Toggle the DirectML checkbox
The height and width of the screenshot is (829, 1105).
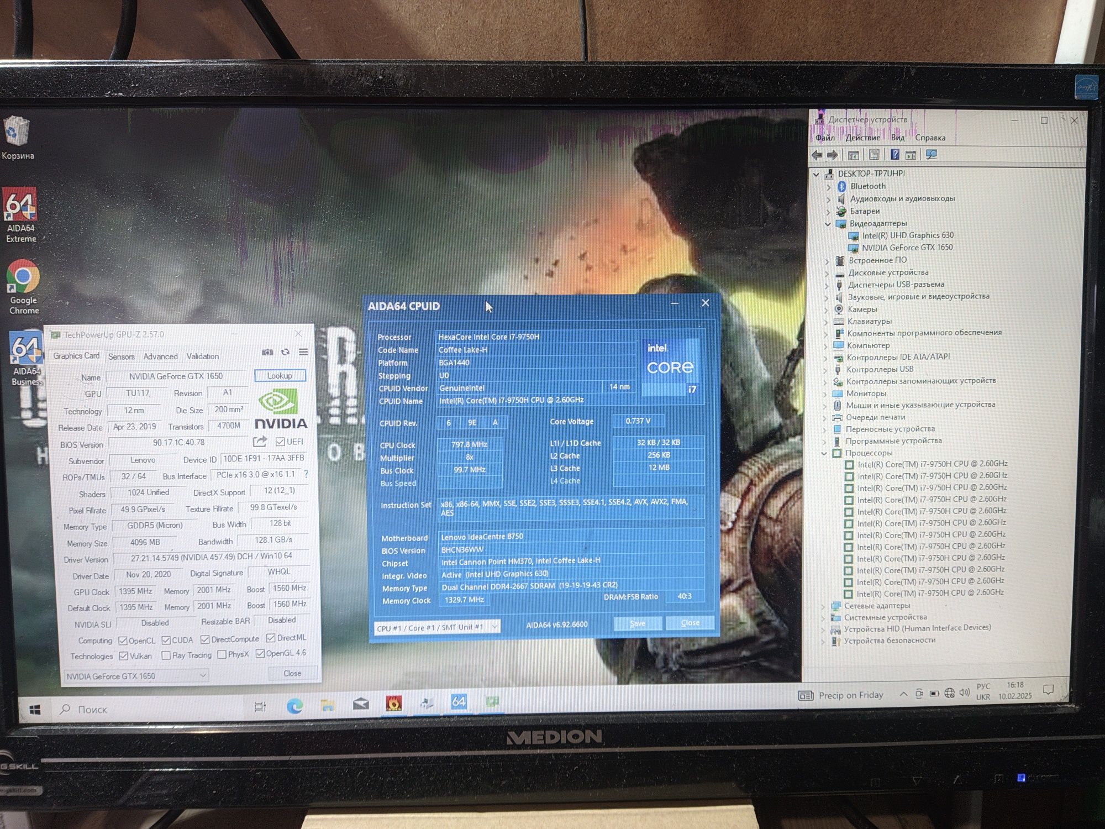pyautogui.click(x=271, y=638)
